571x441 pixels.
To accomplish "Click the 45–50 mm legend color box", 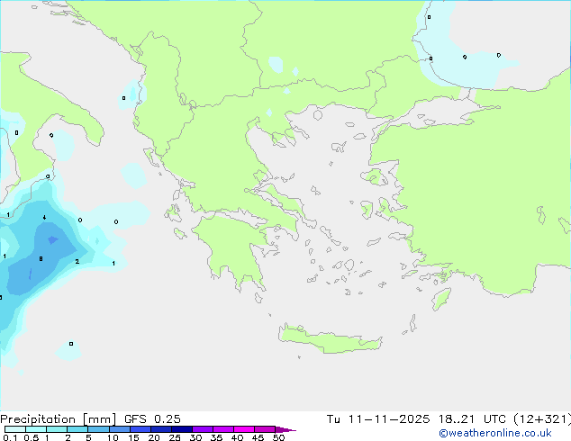I will (265, 429).
